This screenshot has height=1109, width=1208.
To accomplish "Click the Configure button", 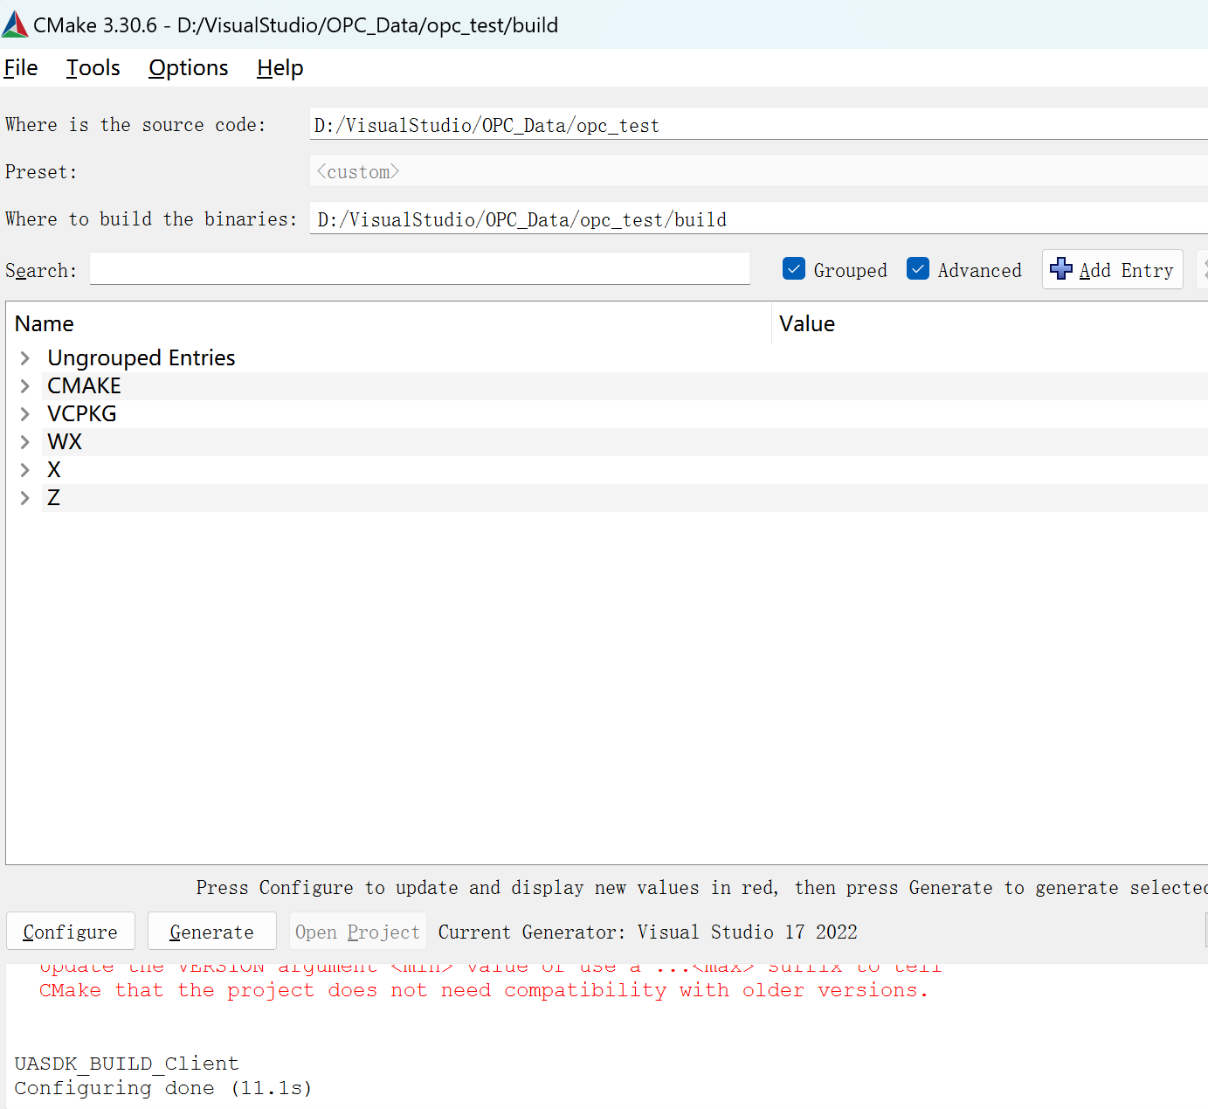I will click(x=71, y=932).
